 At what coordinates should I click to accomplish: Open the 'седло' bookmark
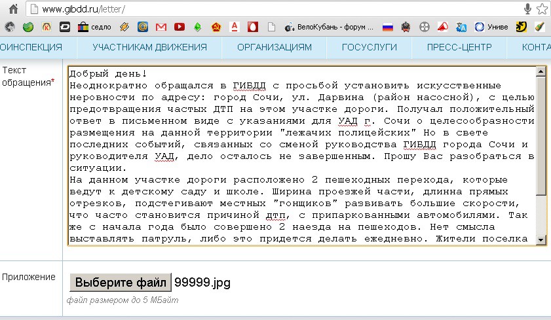[95, 27]
